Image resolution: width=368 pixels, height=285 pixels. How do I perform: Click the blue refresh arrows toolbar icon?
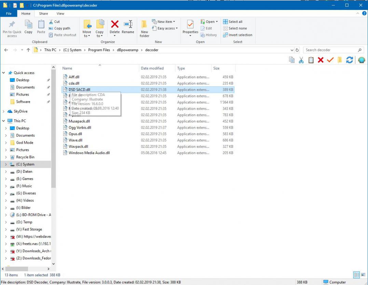pyautogui.click(x=349, y=60)
